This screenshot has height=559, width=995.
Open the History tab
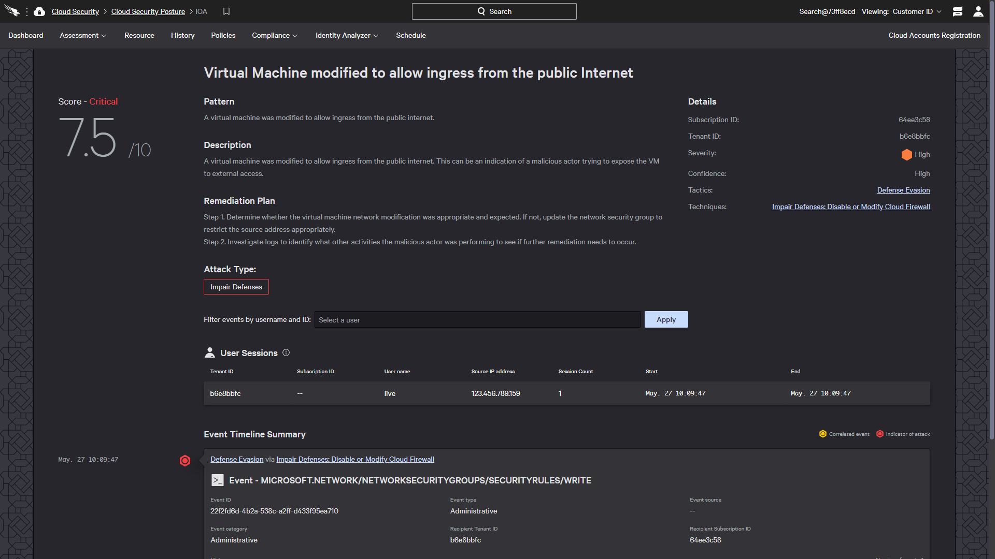click(x=183, y=35)
